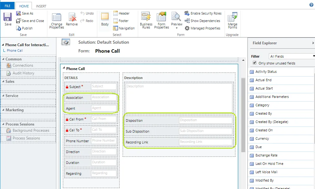The image size is (315, 189).
Task: Select the Header section
Action: [121, 13]
